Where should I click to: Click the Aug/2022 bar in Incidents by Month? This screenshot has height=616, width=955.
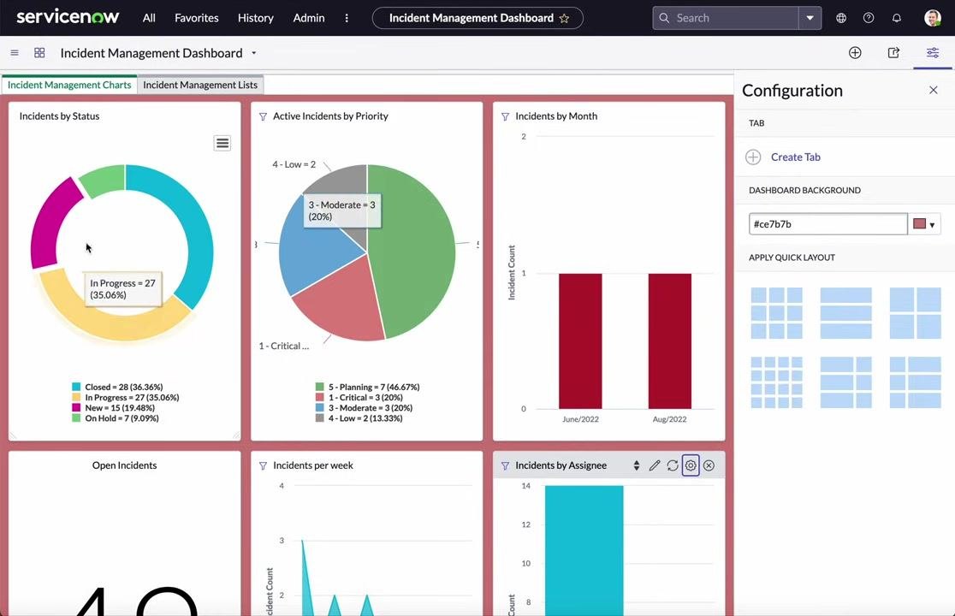click(x=669, y=341)
